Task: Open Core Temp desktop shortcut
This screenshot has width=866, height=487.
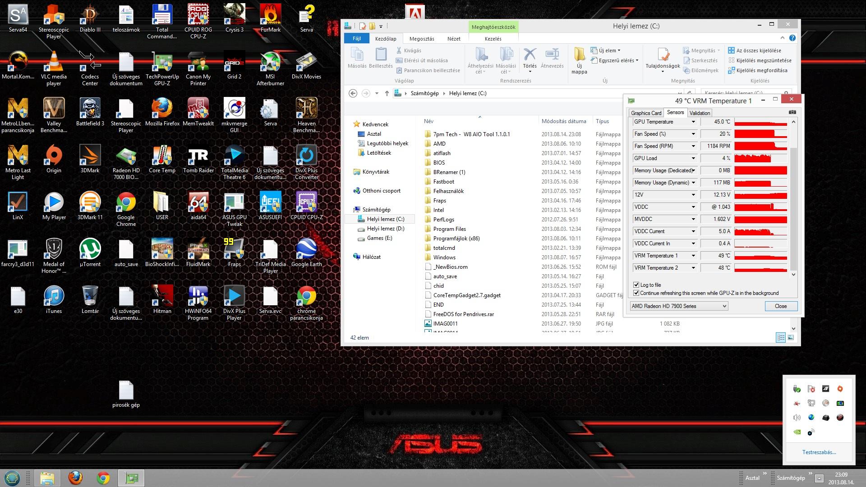Action: (x=162, y=159)
